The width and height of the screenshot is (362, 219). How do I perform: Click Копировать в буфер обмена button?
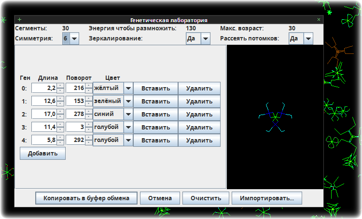coord(86,198)
